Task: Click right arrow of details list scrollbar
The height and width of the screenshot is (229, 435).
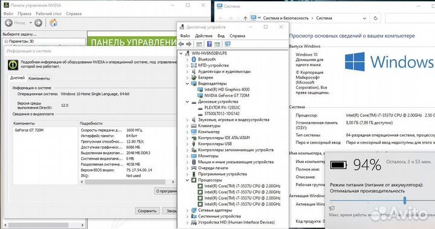Action: tap(173, 182)
